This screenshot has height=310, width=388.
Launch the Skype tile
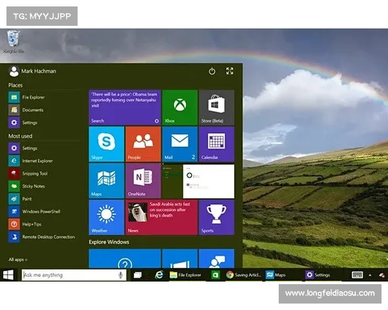(x=106, y=143)
